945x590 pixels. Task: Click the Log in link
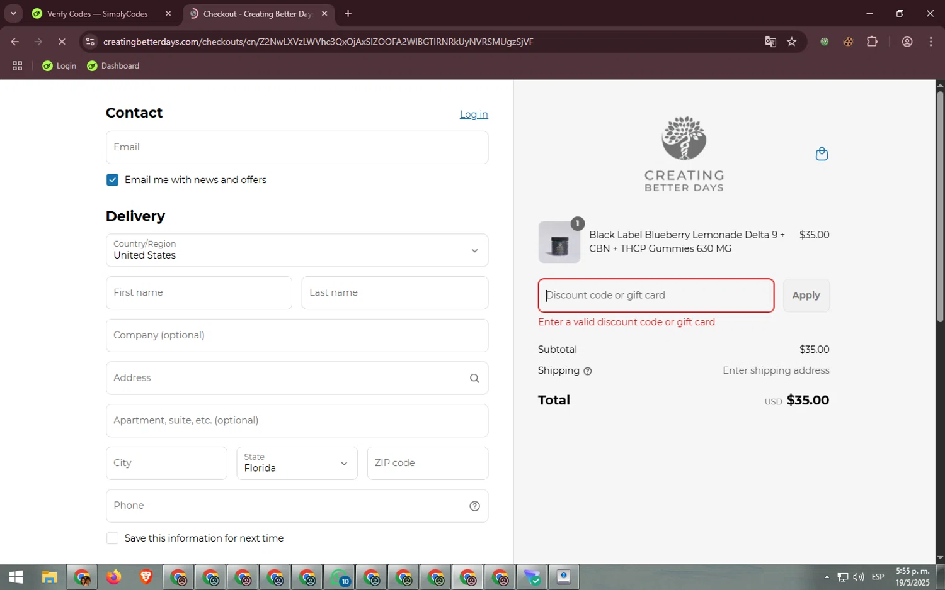pyautogui.click(x=474, y=114)
